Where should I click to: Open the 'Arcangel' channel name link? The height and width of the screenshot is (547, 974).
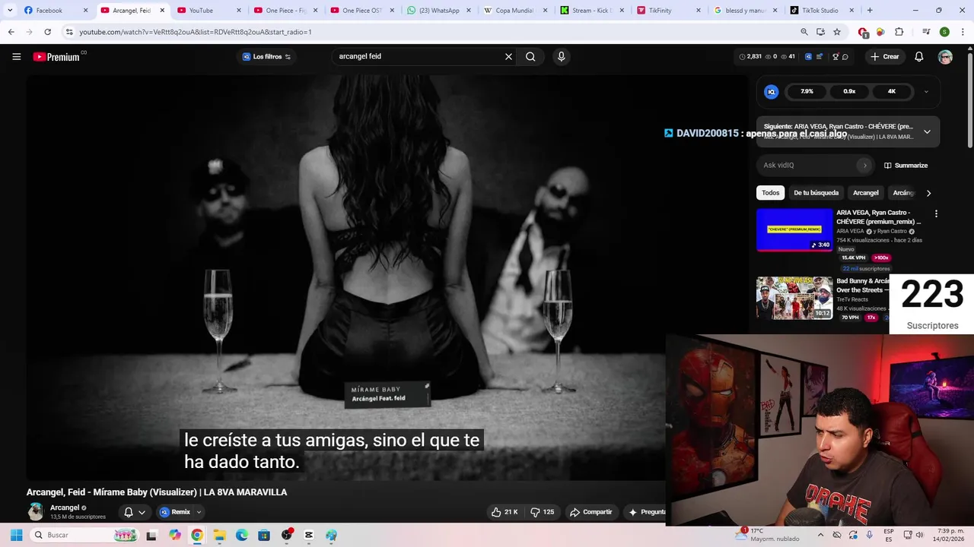[65, 507]
